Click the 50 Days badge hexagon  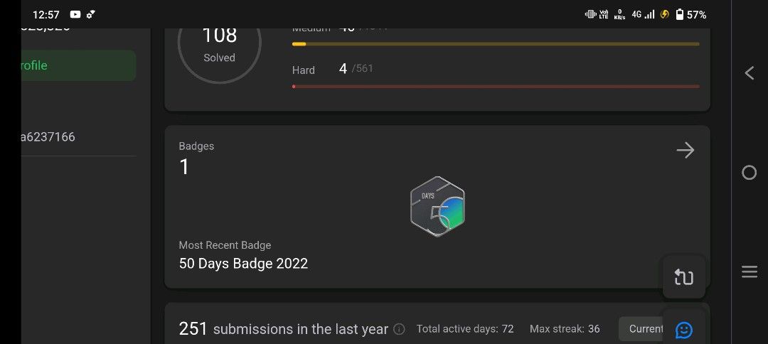pos(437,207)
